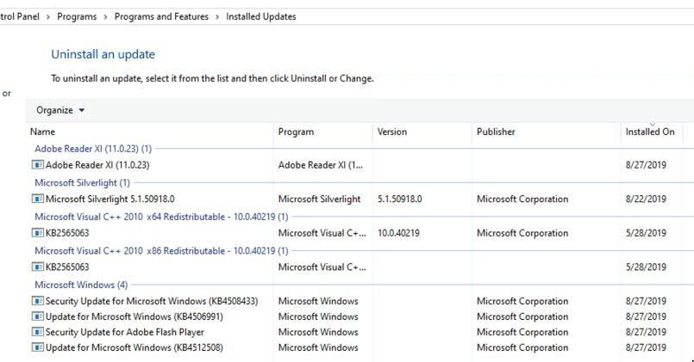Go to Control Panel breadcrumb
The image size is (694, 362).
20,17
